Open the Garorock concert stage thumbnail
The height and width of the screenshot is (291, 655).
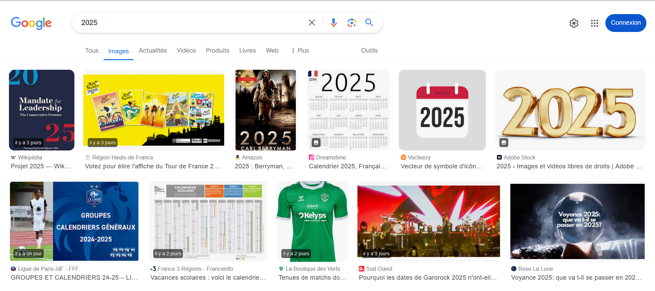click(429, 221)
